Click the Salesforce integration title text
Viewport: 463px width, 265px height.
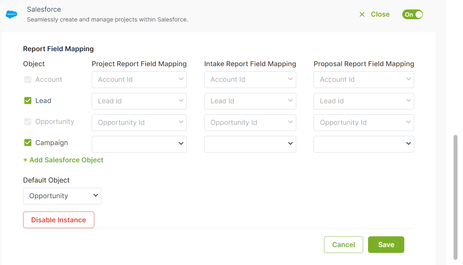(44, 9)
